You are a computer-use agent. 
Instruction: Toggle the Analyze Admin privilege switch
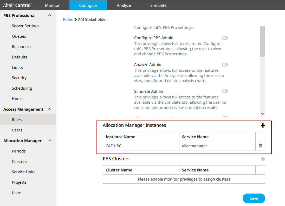pos(225,65)
